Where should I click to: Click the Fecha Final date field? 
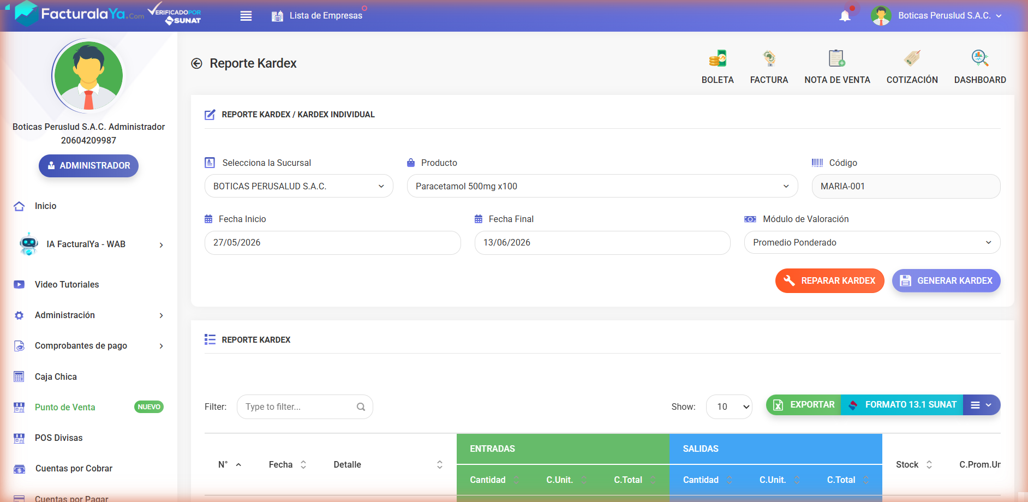(x=602, y=243)
